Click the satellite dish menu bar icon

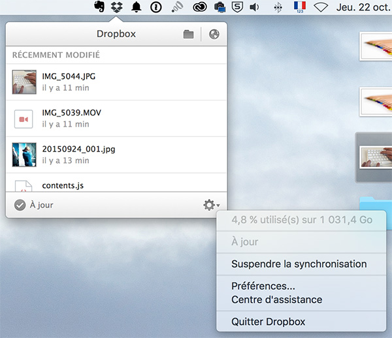tap(177, 7)
